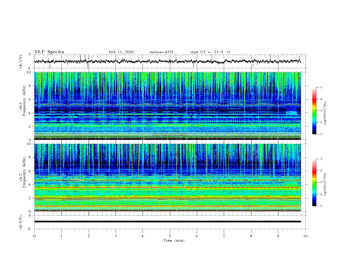
Task: Click time axis tick label "10" at far right
Action: point(305,236)
